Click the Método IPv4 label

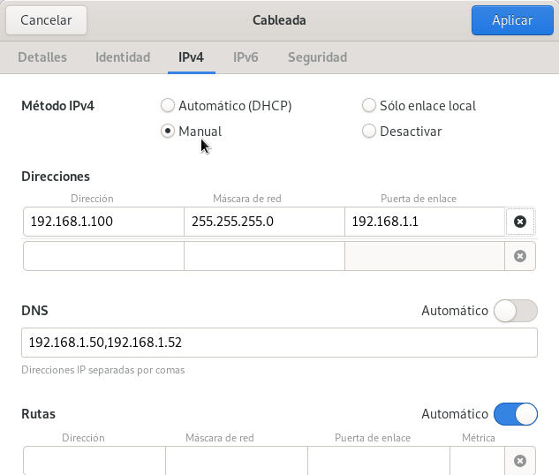tap(57, 106)
